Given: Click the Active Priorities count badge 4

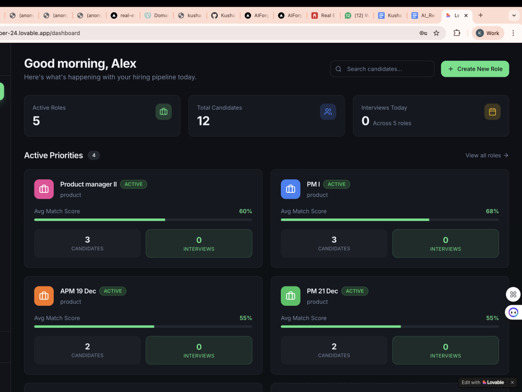Looking at the screenshot, I should 94,155.
